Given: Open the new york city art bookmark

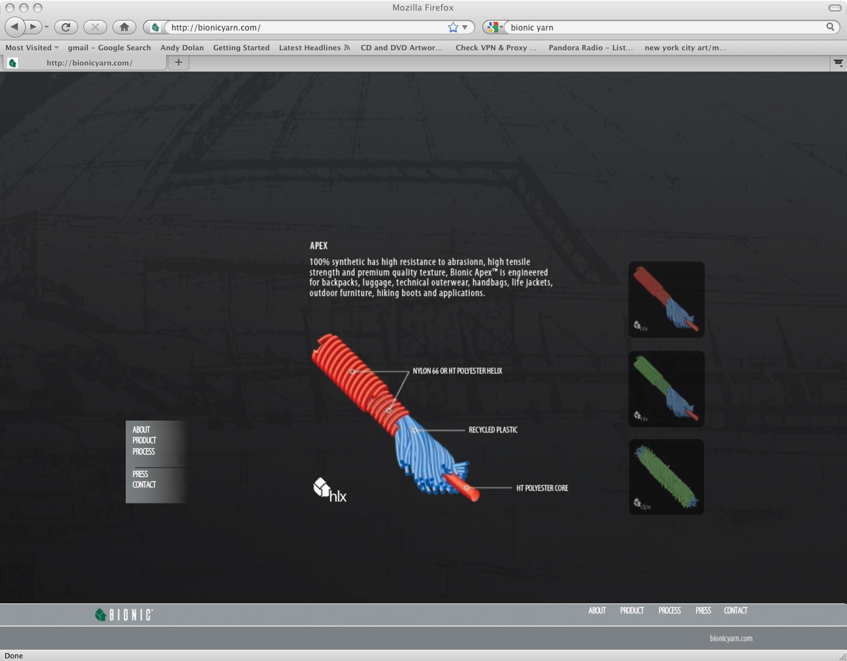Looking at the screenshot, I should [686, 48].
